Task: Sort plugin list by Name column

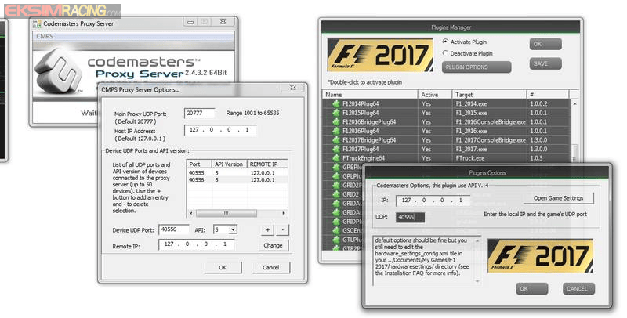Action: [370, 95]
